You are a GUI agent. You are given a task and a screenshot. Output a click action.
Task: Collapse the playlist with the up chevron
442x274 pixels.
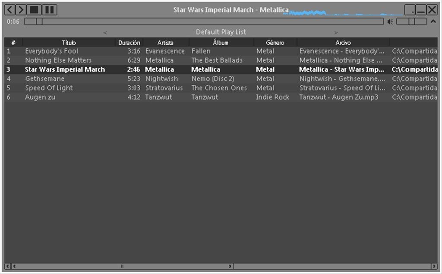click(x=433, y=22)
